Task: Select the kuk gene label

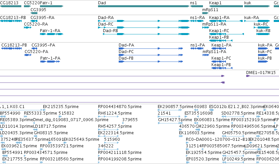Action: click(248, 3)
